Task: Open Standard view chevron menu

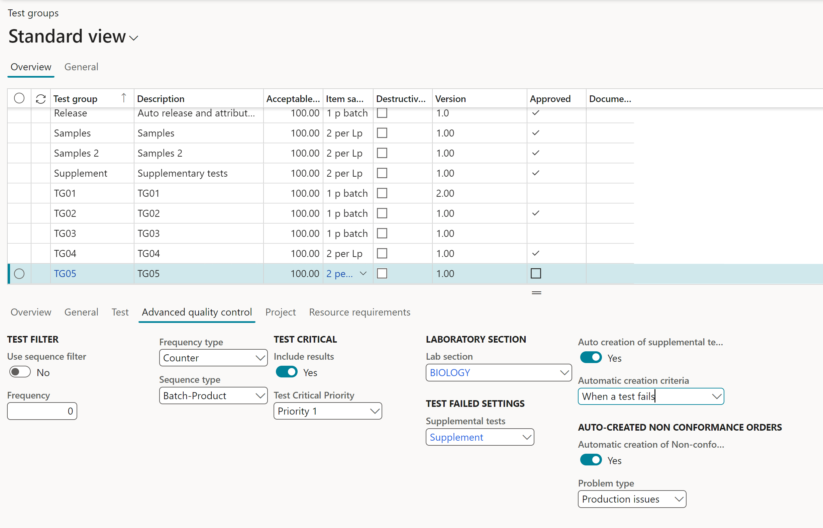Action: click(134, 38)
